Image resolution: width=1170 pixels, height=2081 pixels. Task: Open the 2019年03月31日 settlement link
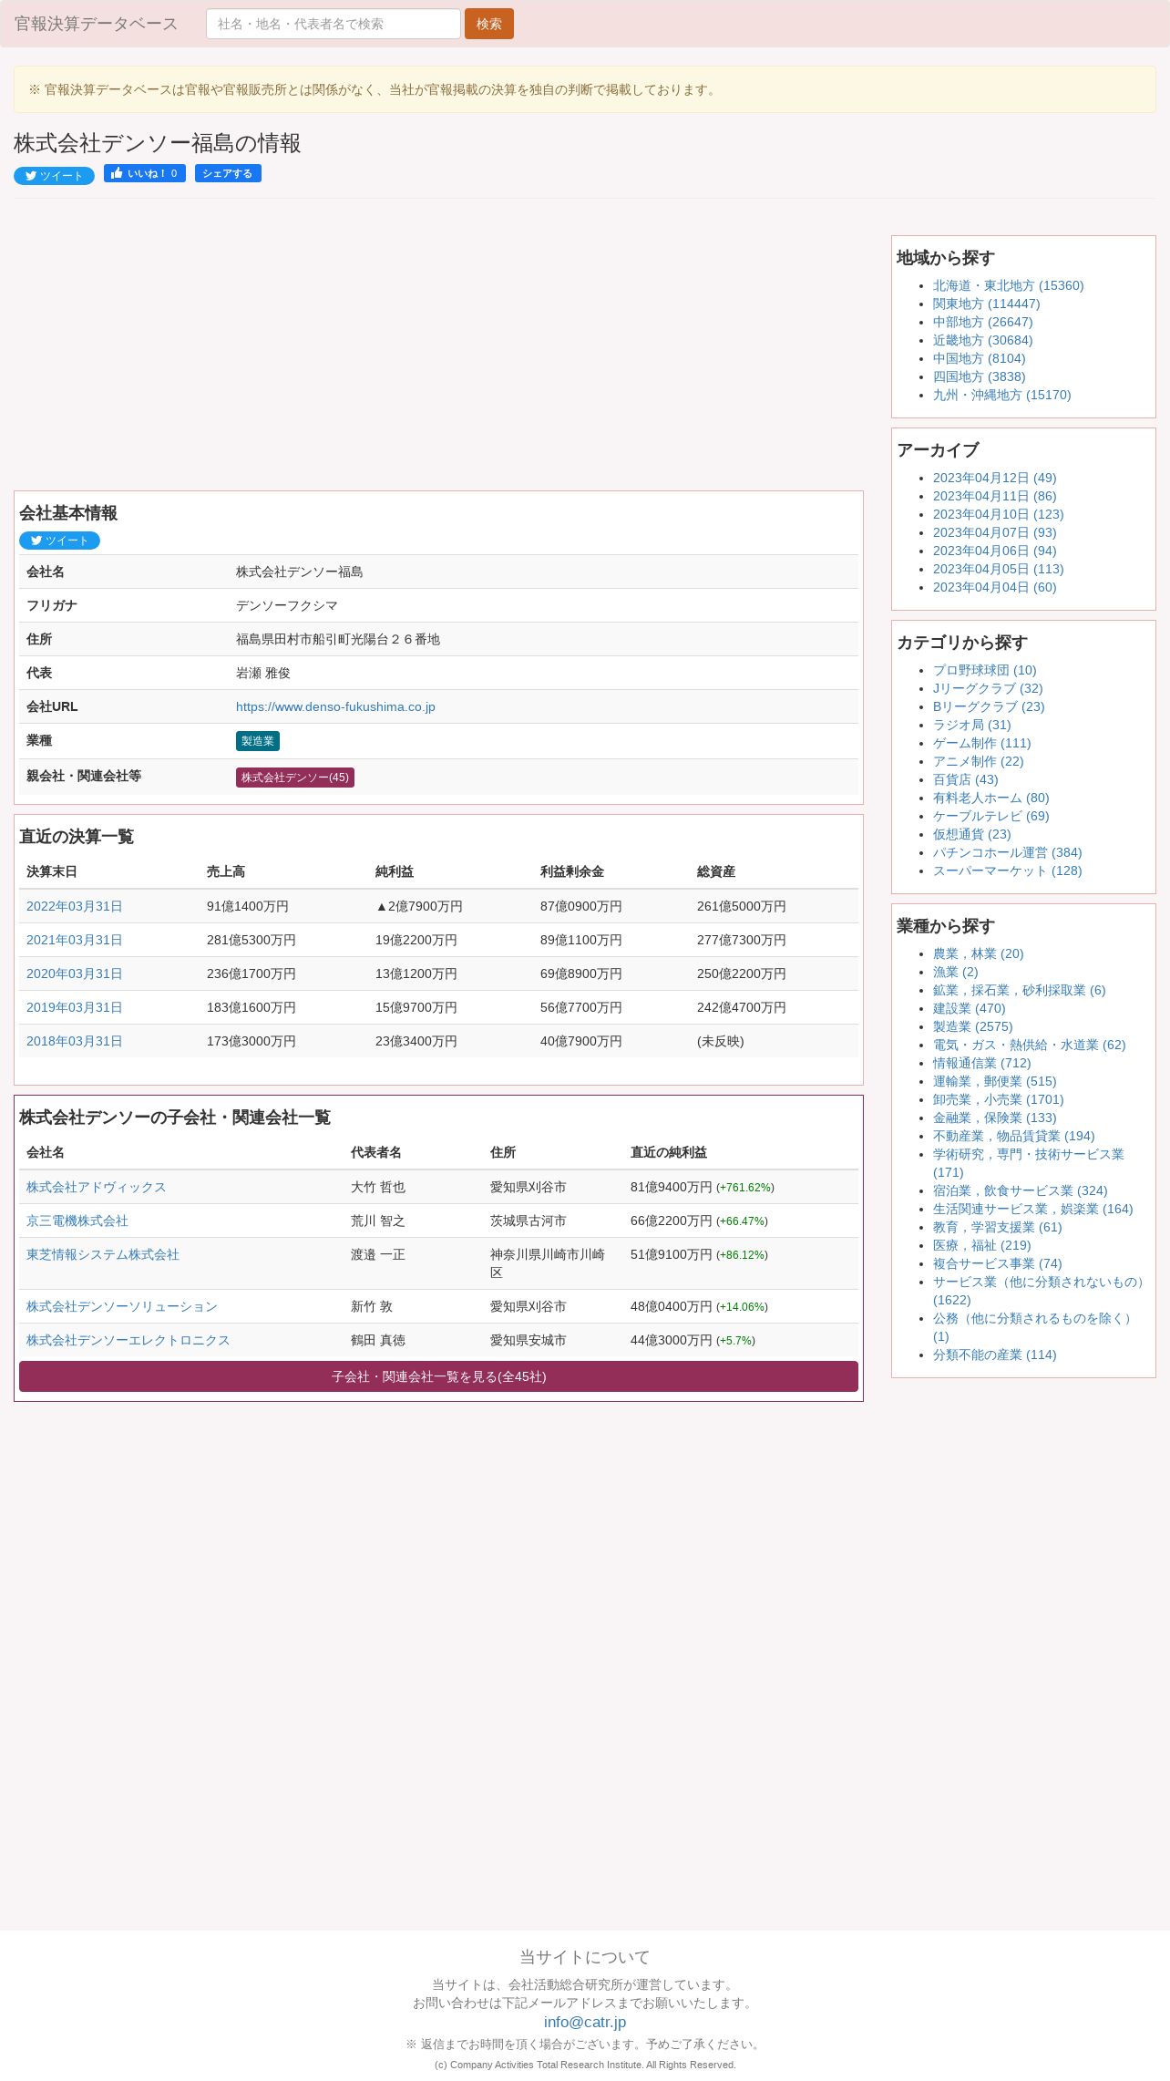(x=74, y=1007)
